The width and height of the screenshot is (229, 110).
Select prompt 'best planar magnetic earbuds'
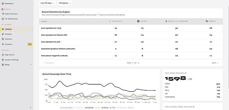tap(54, 56)
